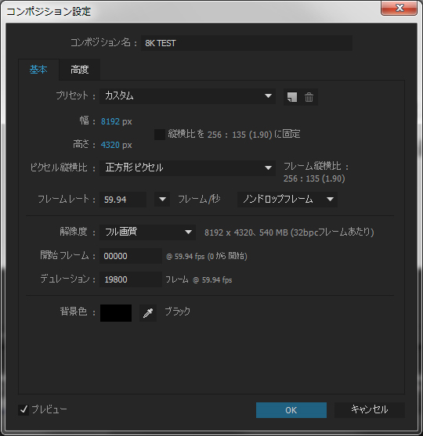The height and width of the screenshot is (436, 423).
Task: Delete preset trash icon
Action: tap(309, 97)
